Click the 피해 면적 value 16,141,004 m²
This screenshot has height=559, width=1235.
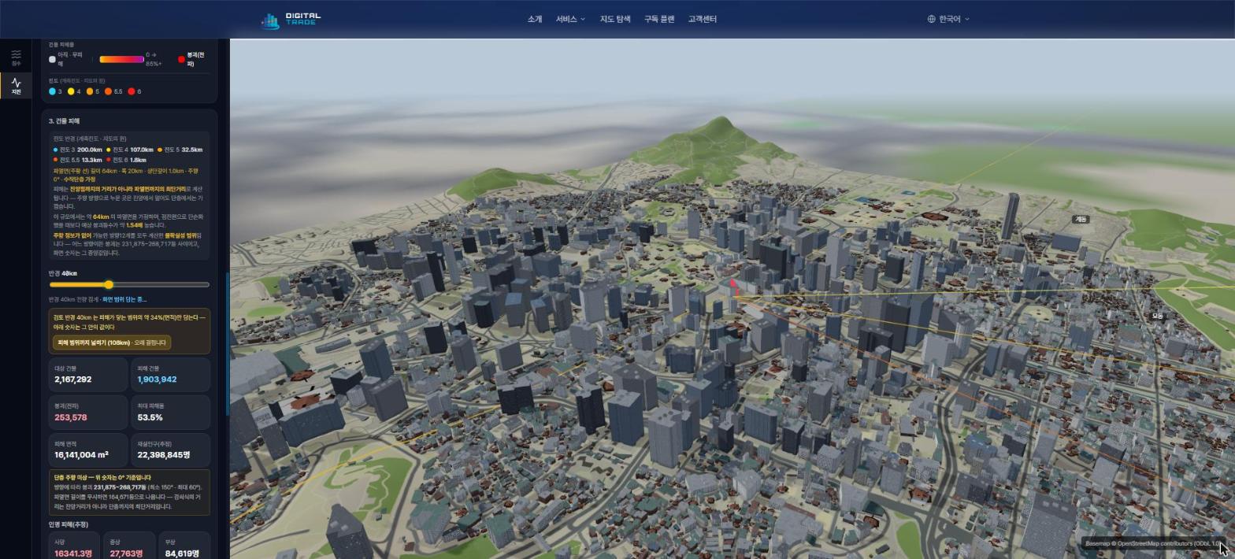(x=81, y=455)
